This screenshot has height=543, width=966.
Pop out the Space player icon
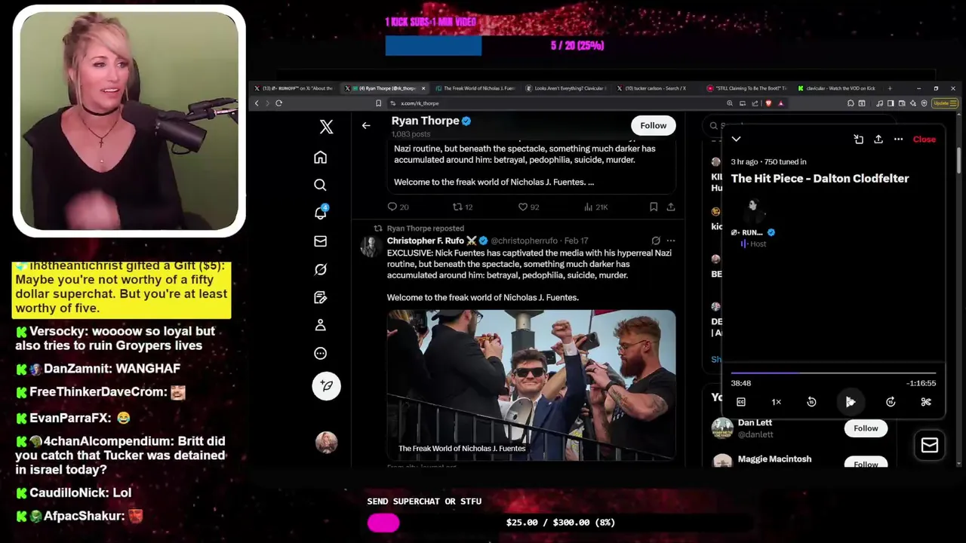click(x=859, y=140)
